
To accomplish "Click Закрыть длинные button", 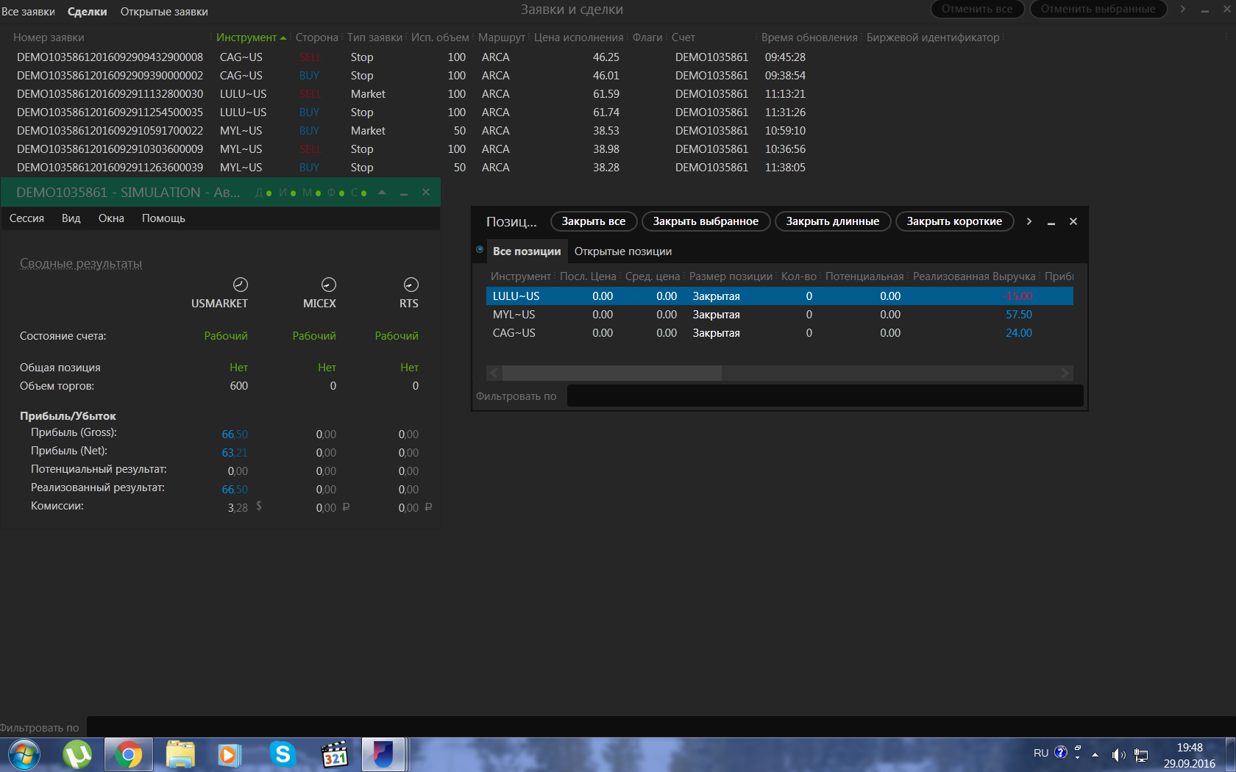I will pos(833,221).
